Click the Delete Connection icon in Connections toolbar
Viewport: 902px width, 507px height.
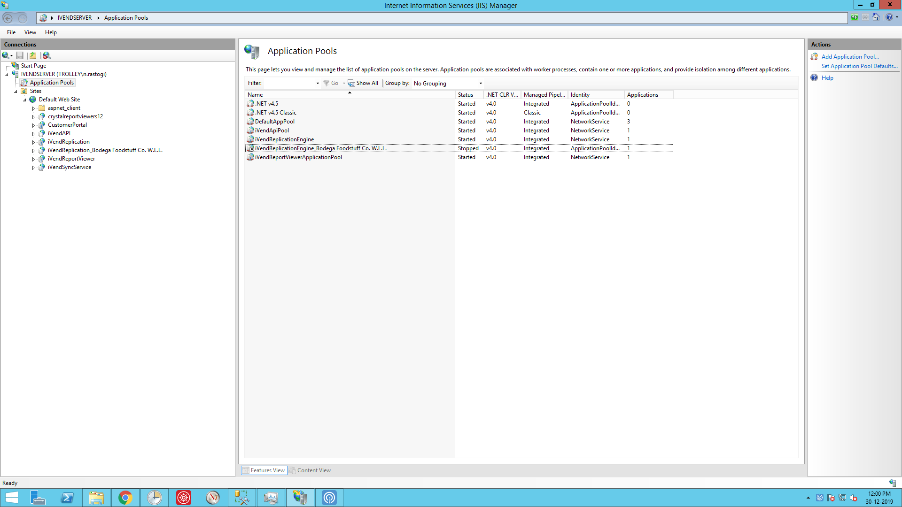[x=47, y=55]
